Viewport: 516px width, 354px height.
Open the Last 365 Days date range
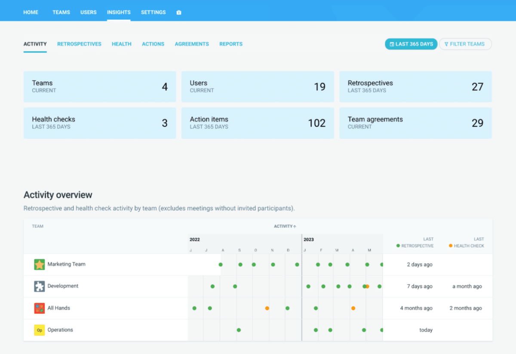411,44
